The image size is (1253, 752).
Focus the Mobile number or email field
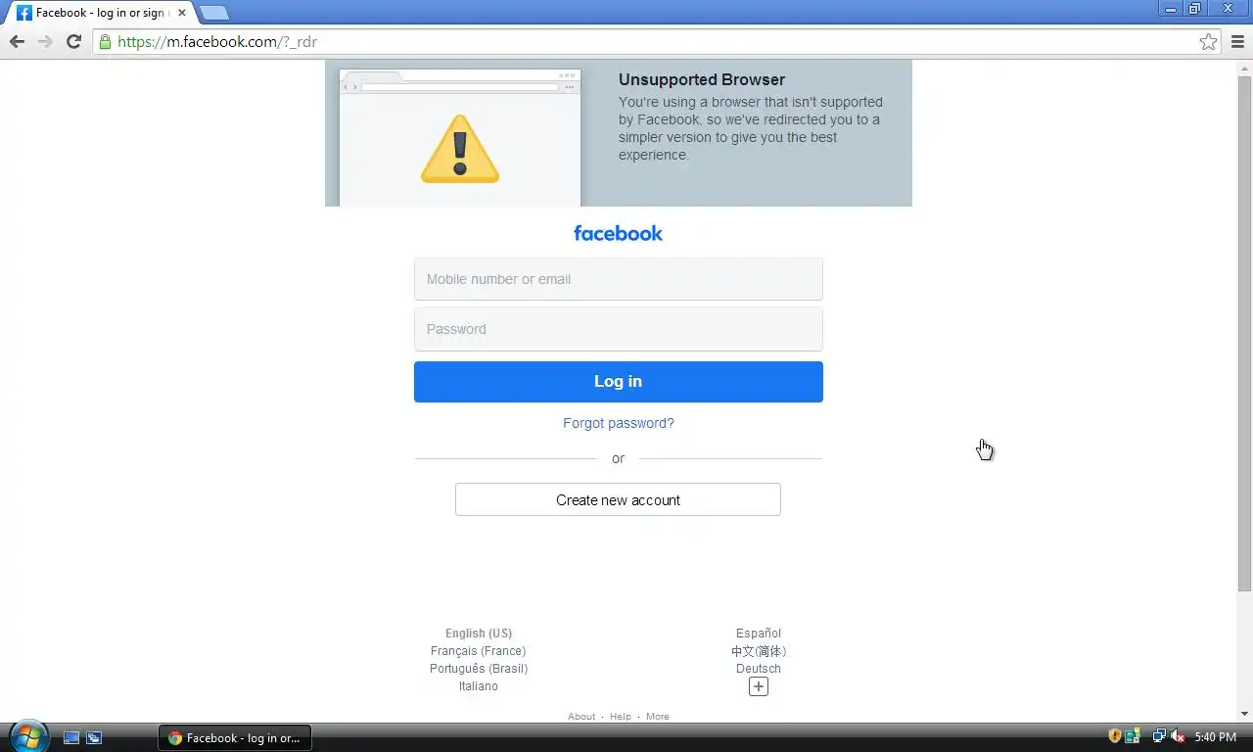[x=618, y=279]
